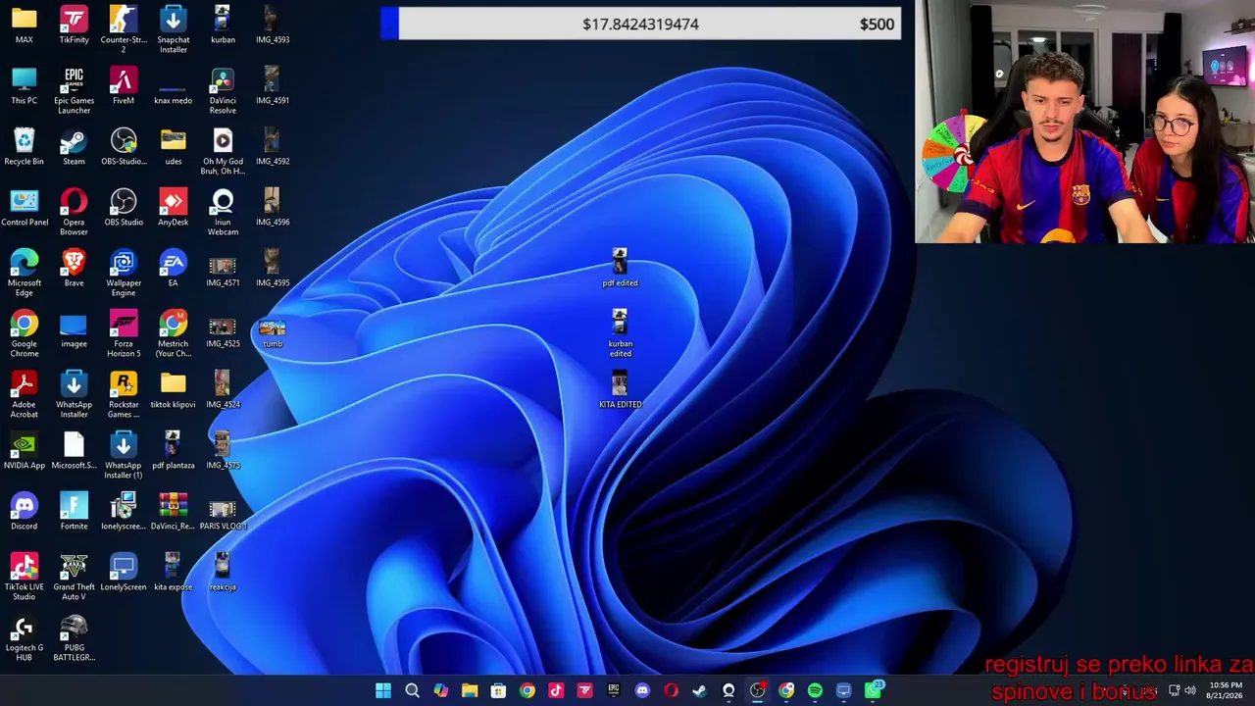The width and height of the screenshot is (1255, 706).
Task: Click the PUBG BATTLEGROUNDS desktop icon
Action: point(74,637)
